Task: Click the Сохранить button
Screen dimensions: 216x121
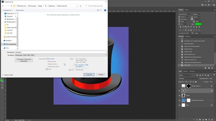Action: [89, 75]
